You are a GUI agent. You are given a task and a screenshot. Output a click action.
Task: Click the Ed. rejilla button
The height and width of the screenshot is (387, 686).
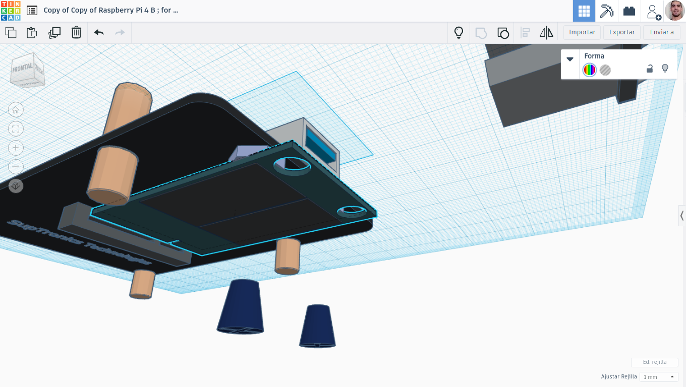[x=655, y=362]
